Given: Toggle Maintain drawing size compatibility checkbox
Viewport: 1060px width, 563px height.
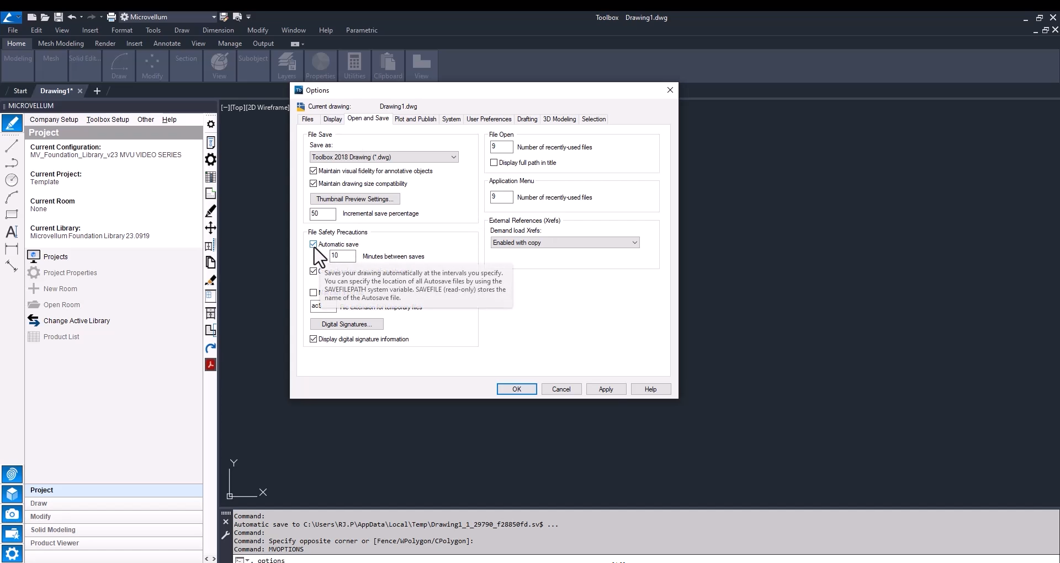Looking at the screenshot, I should 314,184.
